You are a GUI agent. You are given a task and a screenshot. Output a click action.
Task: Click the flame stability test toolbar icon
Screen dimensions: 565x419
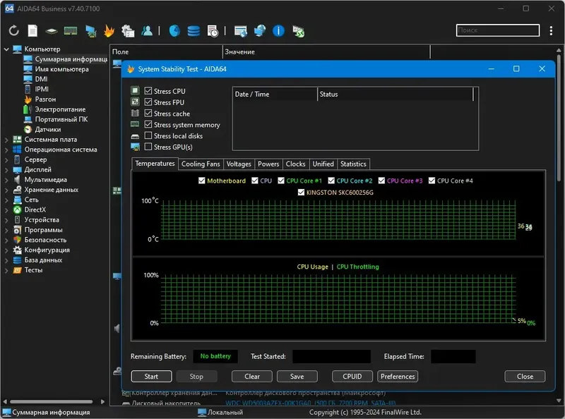[109, 31]
